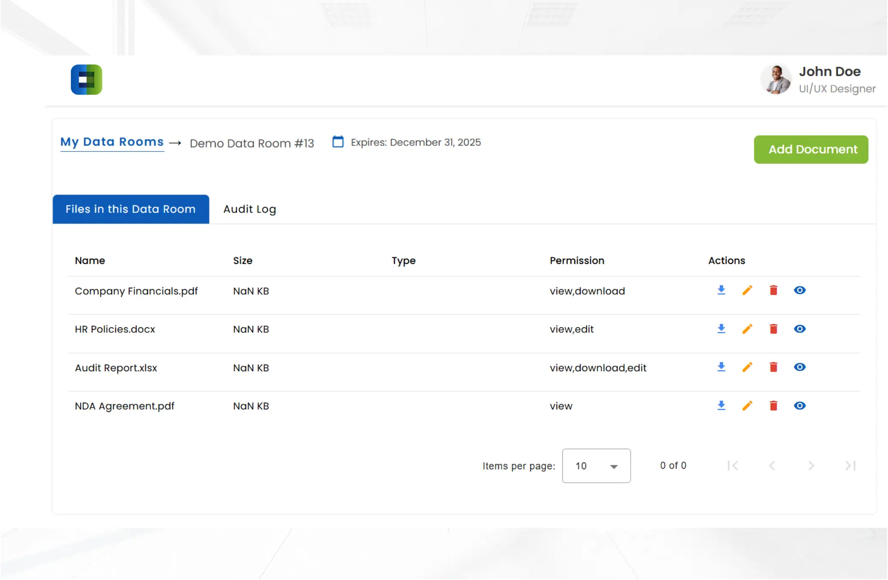Edit the HR Policies.docx entry

747,329
